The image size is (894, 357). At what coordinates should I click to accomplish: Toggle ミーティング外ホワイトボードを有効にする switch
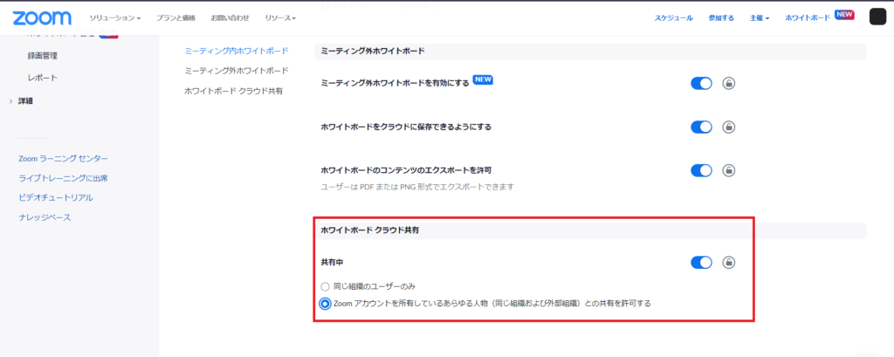point(701,83)
